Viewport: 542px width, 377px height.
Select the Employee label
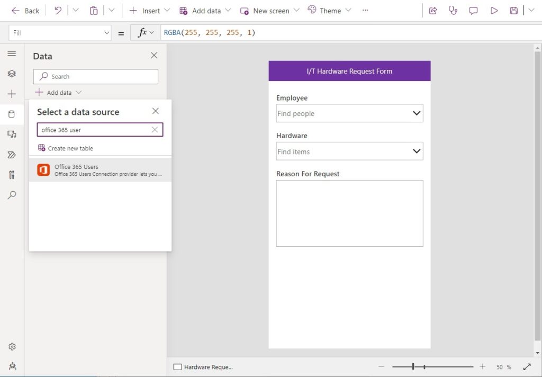(x=292, y=98)
